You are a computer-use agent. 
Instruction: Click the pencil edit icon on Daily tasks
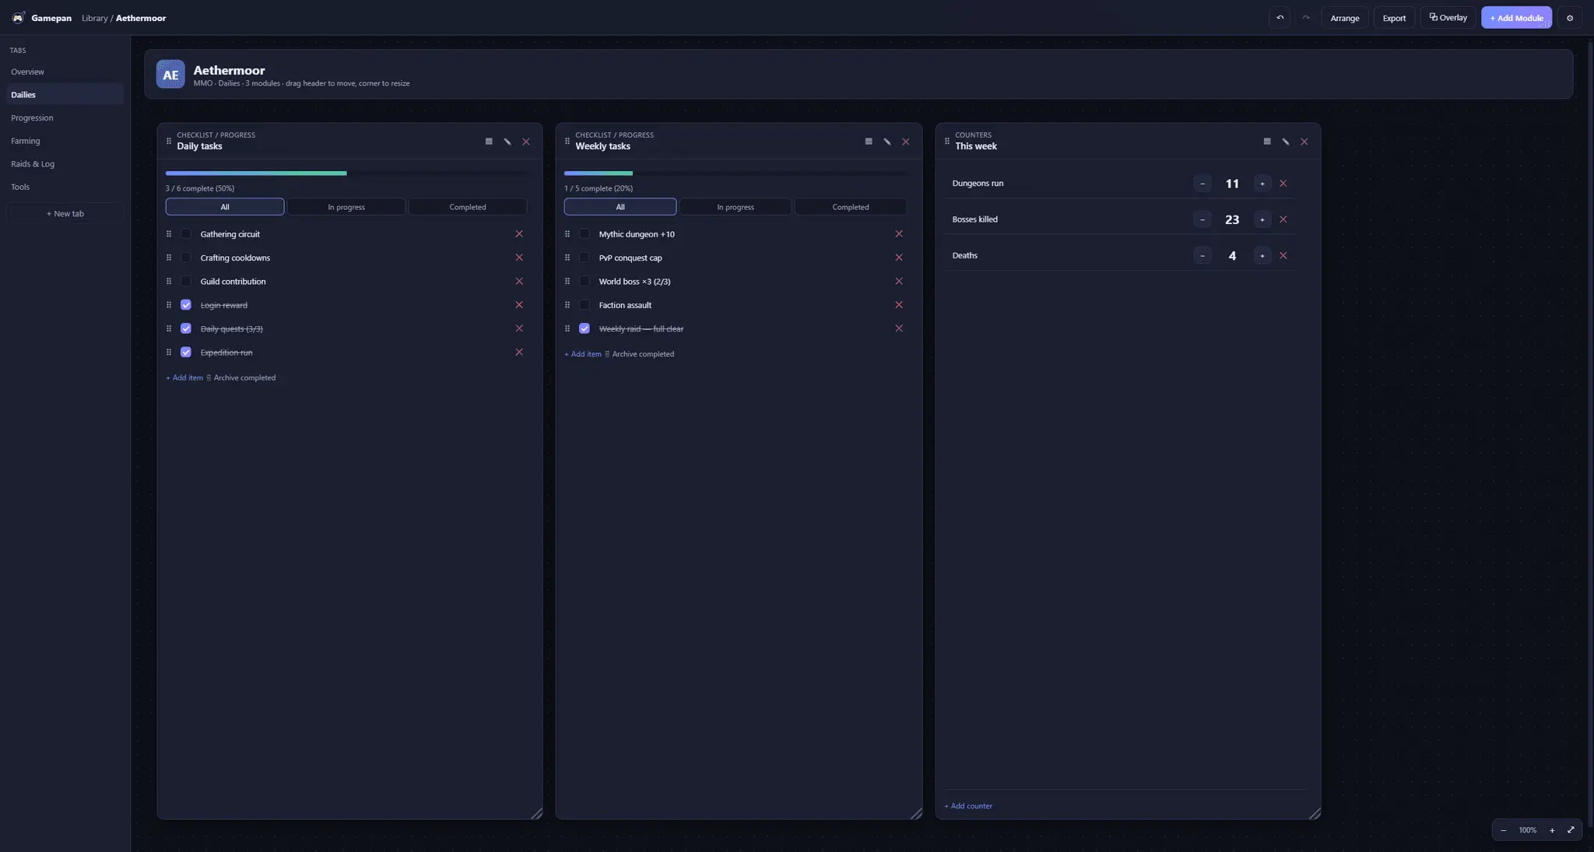point(507,142)
